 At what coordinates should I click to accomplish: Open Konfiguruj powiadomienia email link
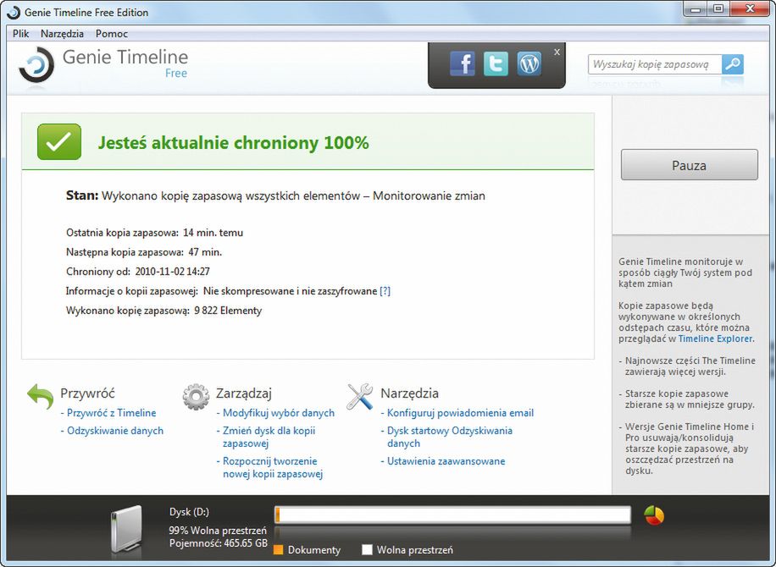(x=460, y=413)
